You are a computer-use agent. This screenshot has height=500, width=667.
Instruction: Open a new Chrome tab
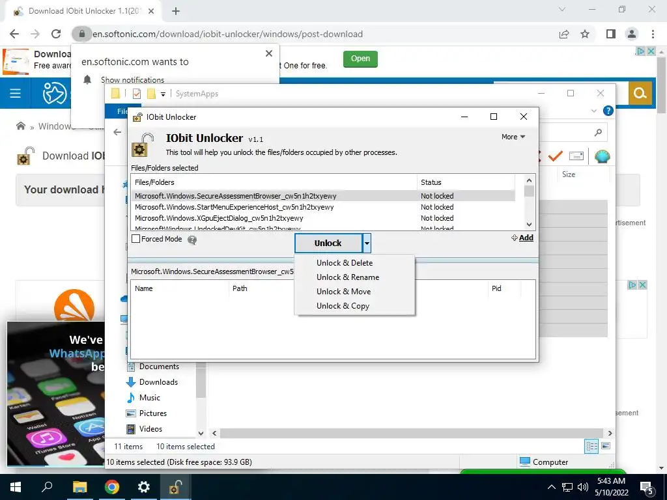click(176, 12)
